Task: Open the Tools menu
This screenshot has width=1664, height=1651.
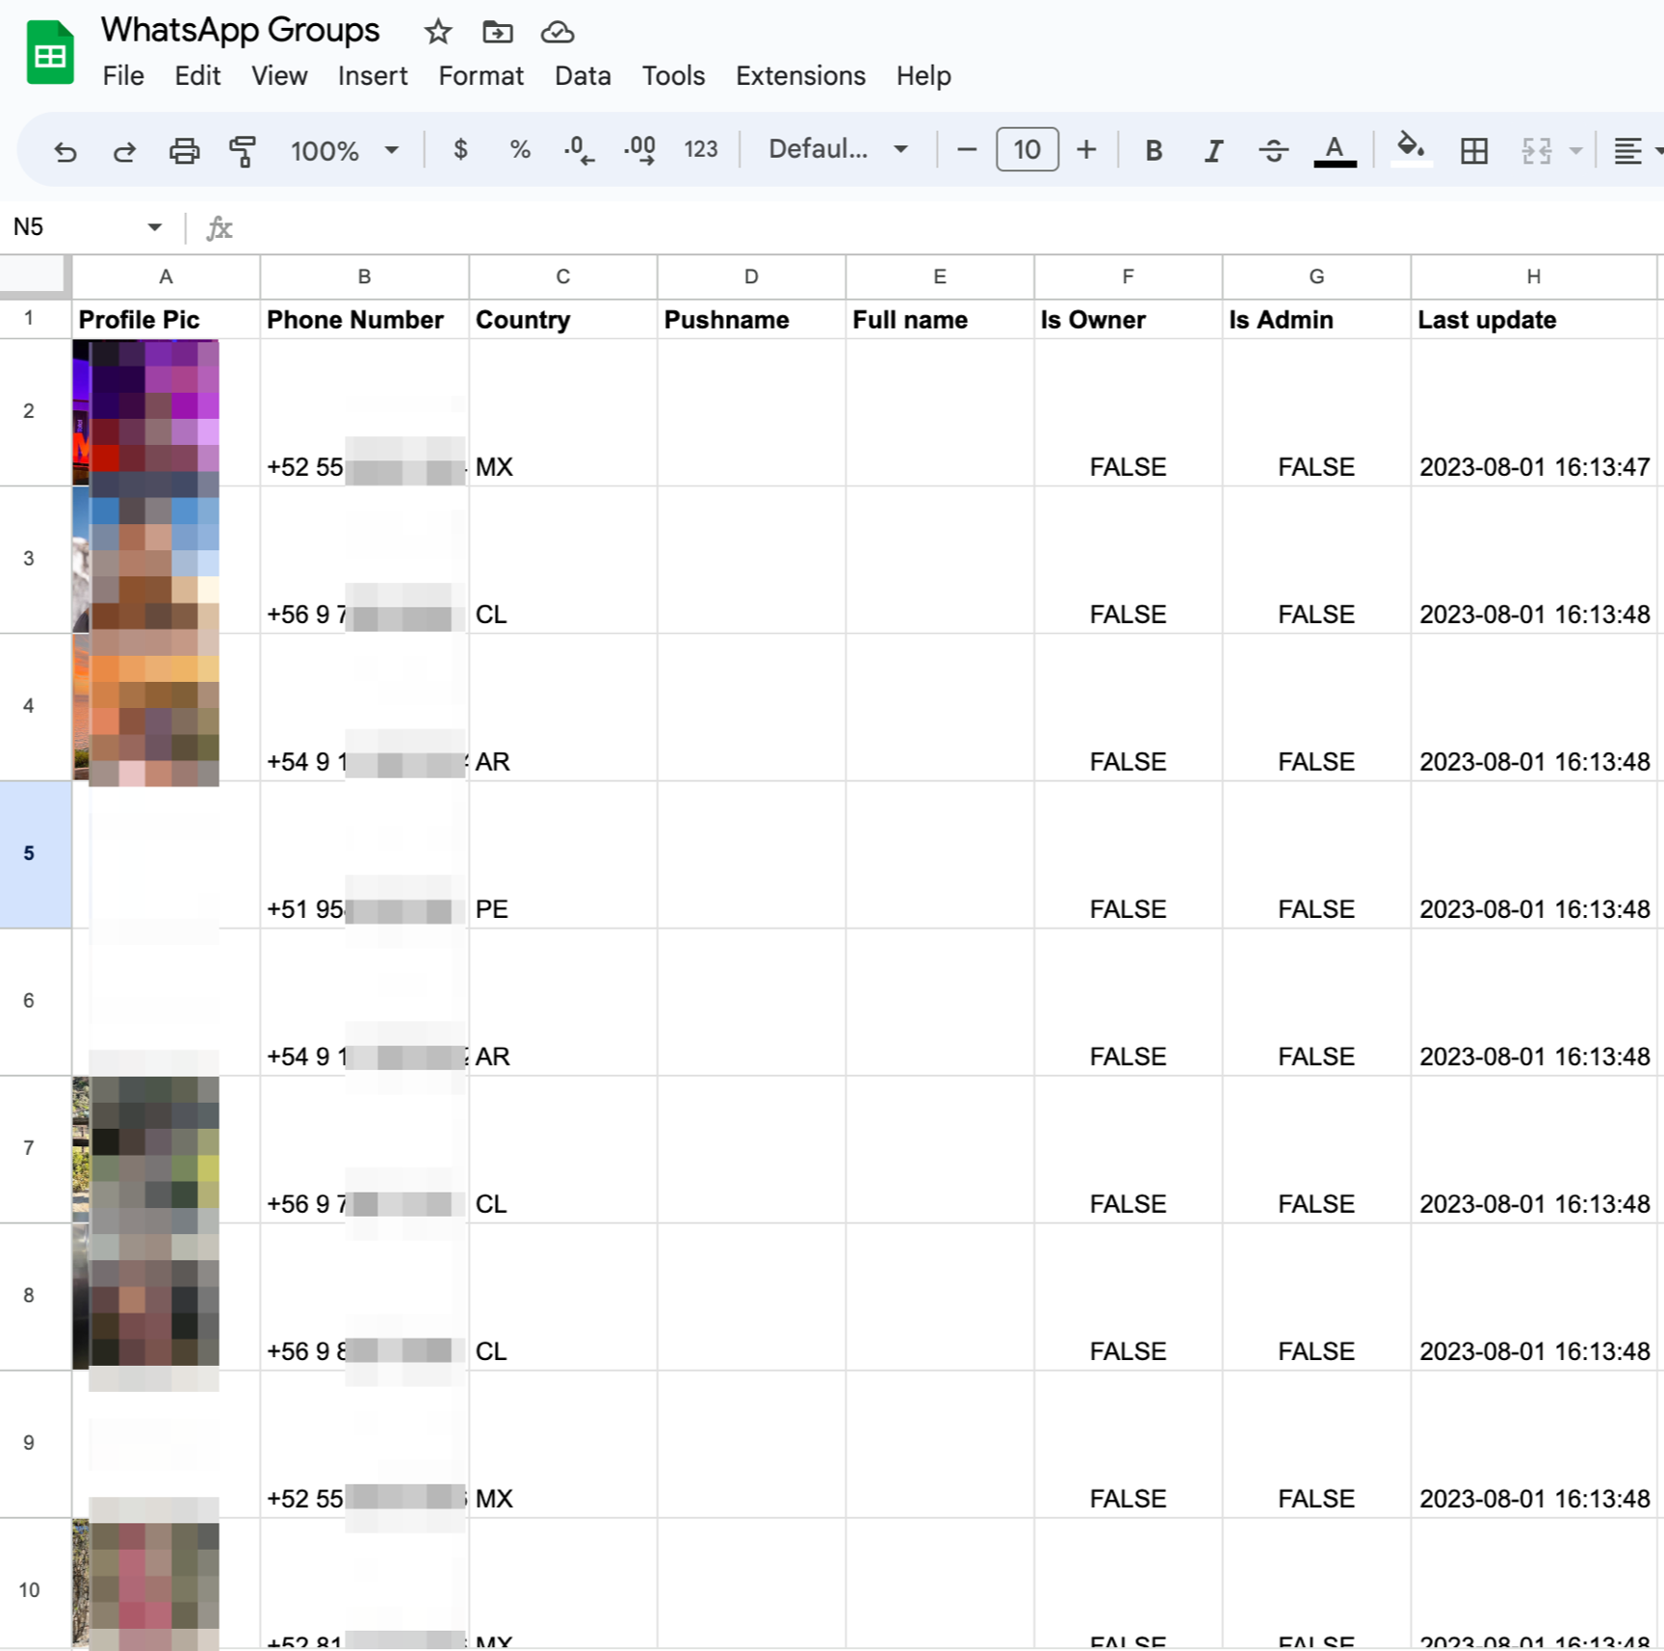Action: pyautogui.click(x=673, y=76)
